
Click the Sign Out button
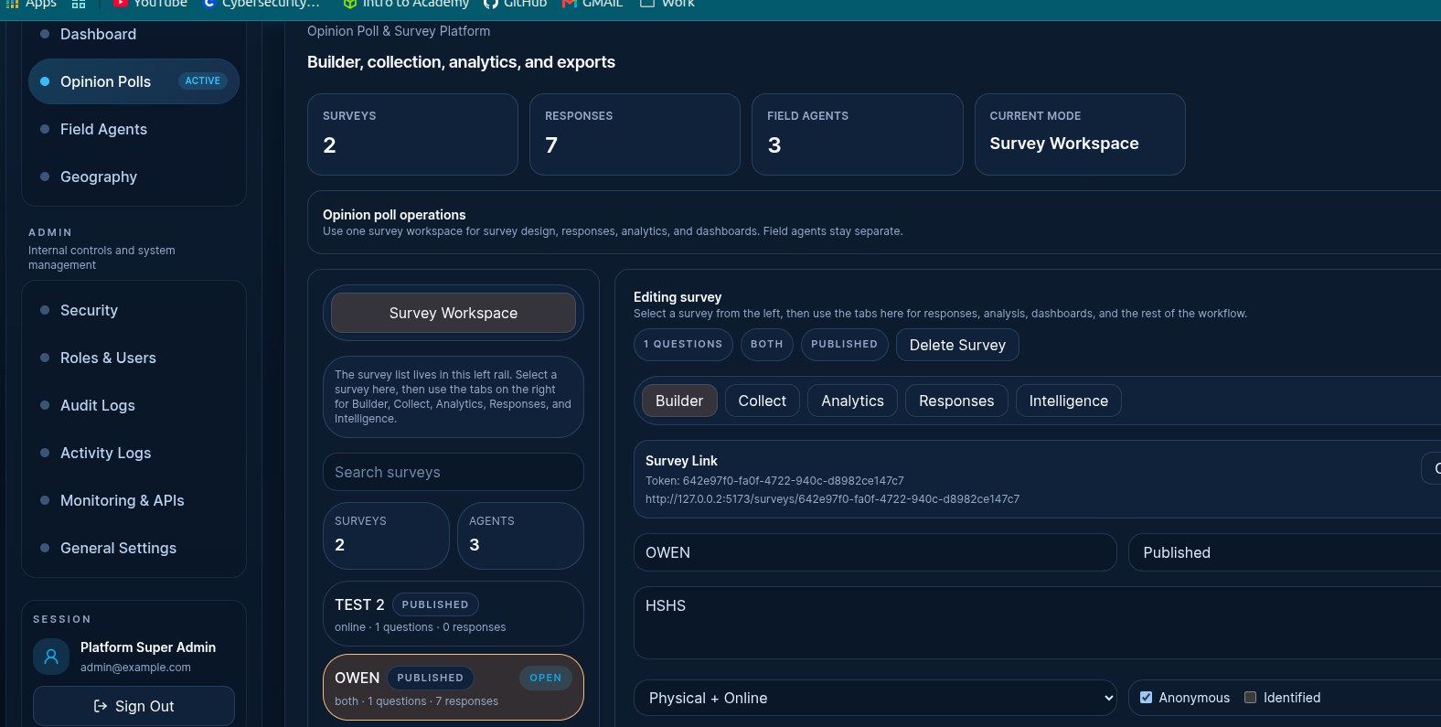pyautogui.click(x=134, y=706)
